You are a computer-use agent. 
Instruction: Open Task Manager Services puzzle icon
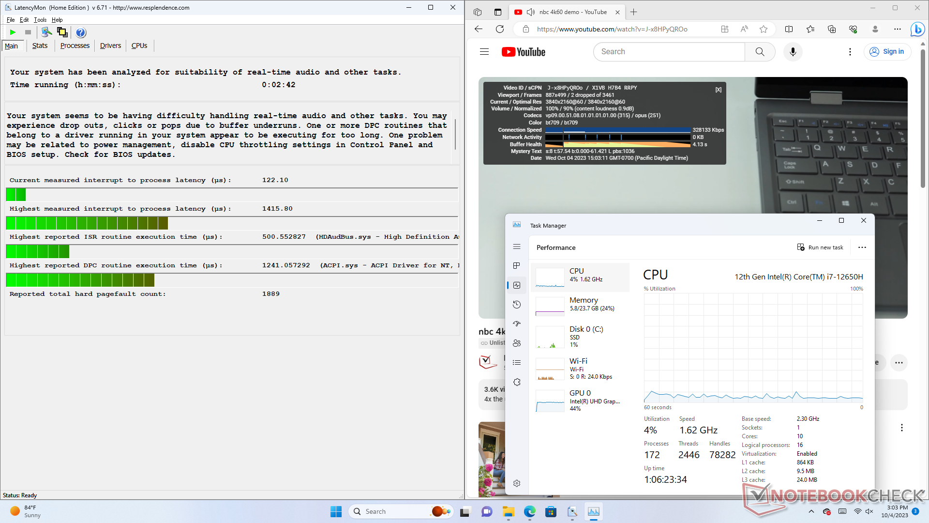[x=517, y=382]
